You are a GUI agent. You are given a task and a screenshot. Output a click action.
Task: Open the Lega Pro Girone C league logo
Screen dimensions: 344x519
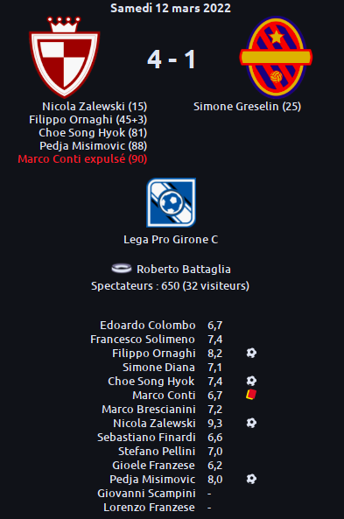pyautogui.click(x=172, y=202)
